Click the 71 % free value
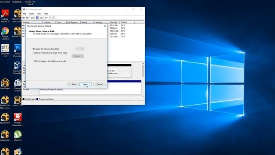275x155 pixels. coord(123,37)
